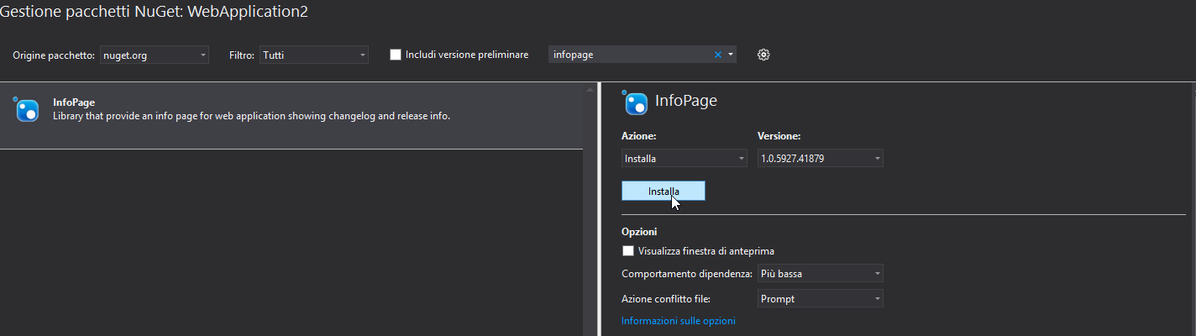Select InfoPage package in results list

[291, 116]
